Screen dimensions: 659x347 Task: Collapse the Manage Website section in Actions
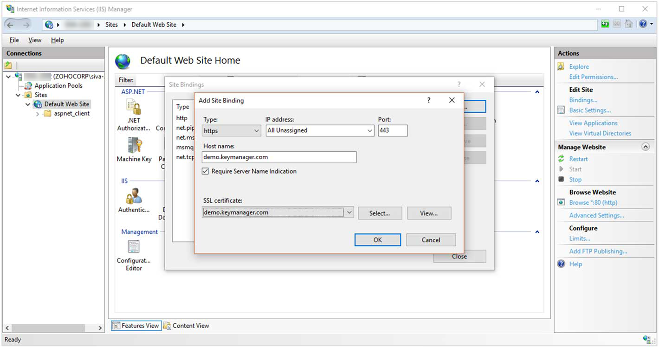(x=645, y=147)
